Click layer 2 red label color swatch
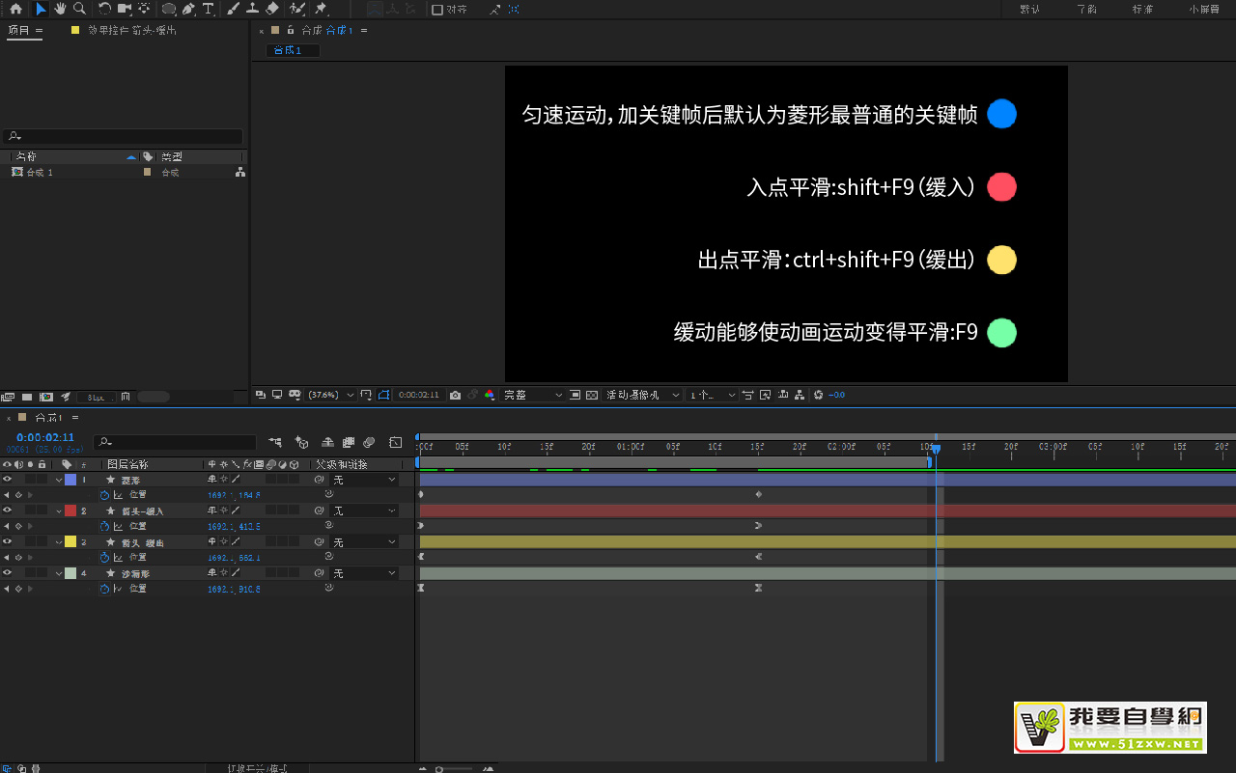This screenshot has height=773, width=1236. 70,511
